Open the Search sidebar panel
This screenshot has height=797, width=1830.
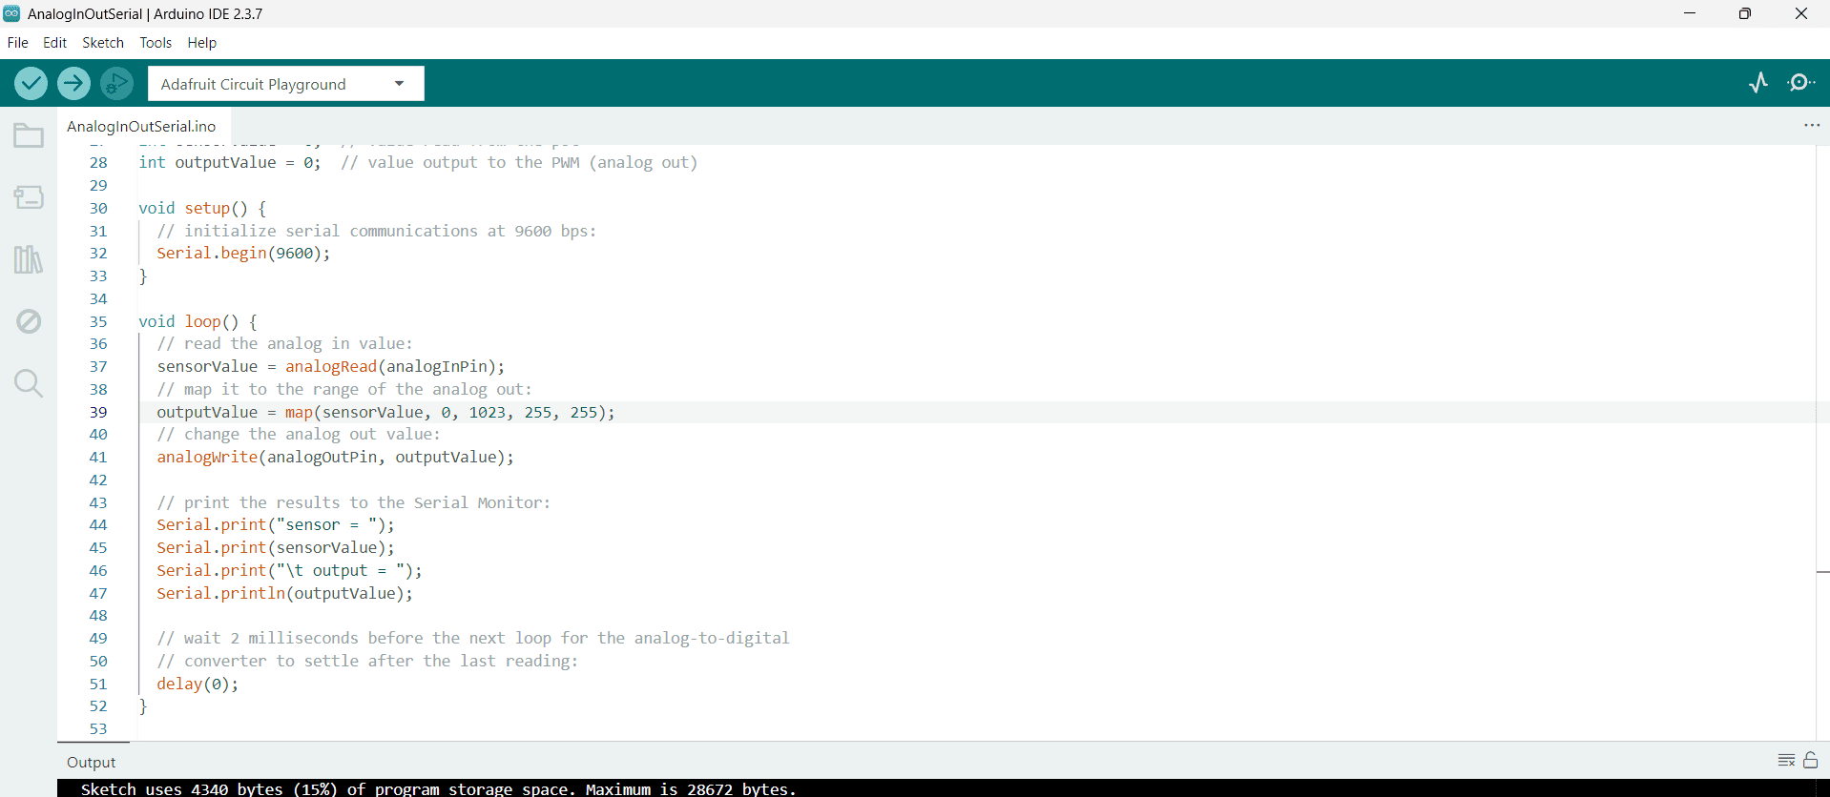pyautogui.click(x=29, y=383)
